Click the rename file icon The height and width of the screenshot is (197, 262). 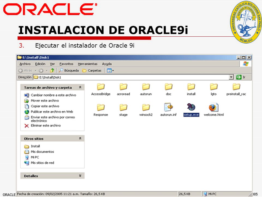[x=26, y=95]
